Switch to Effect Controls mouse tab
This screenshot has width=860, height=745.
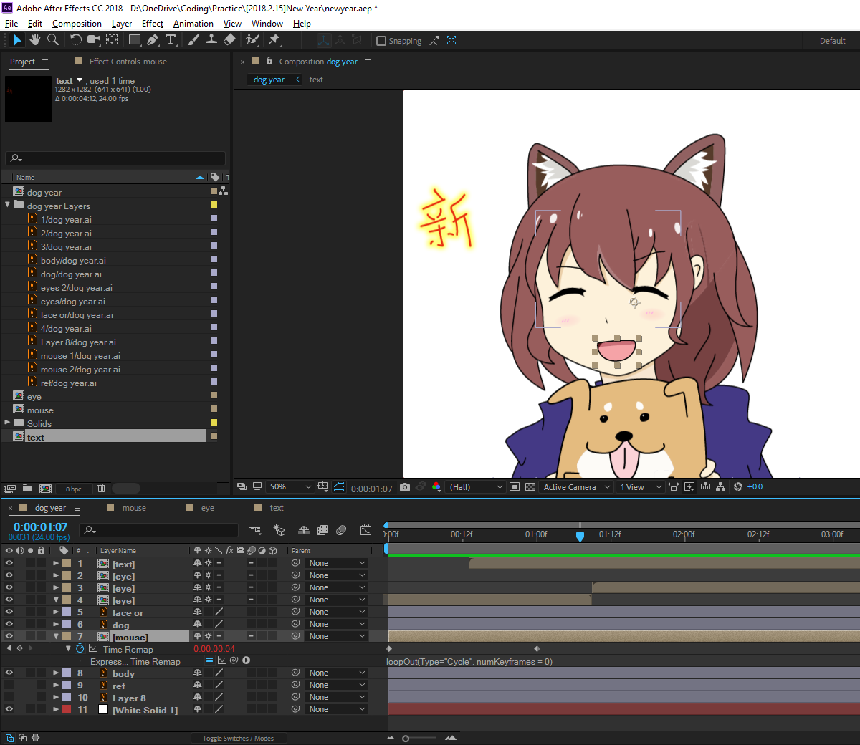click(128, 62)
